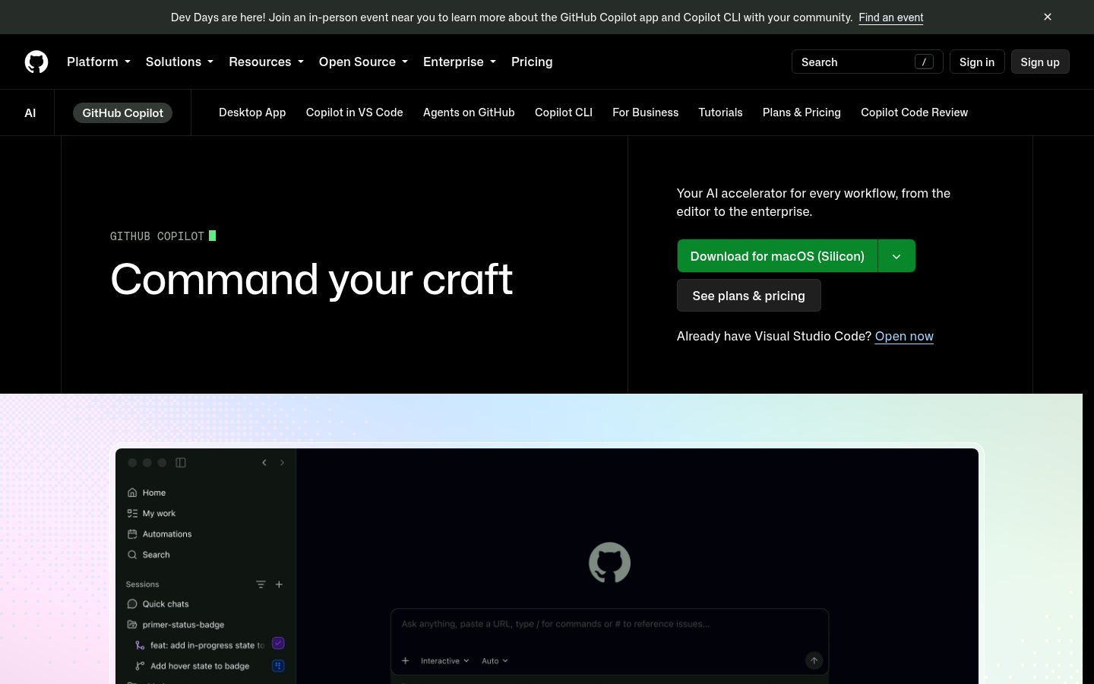Open the For Business tab

click(x=646, y=112)
